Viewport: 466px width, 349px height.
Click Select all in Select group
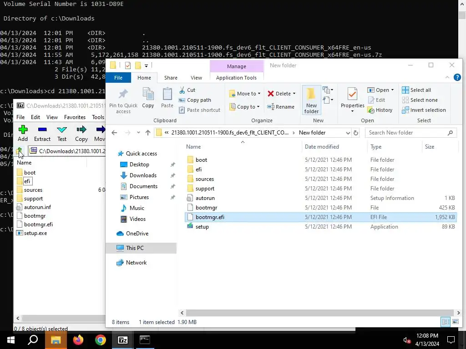(x=416, y=90)
